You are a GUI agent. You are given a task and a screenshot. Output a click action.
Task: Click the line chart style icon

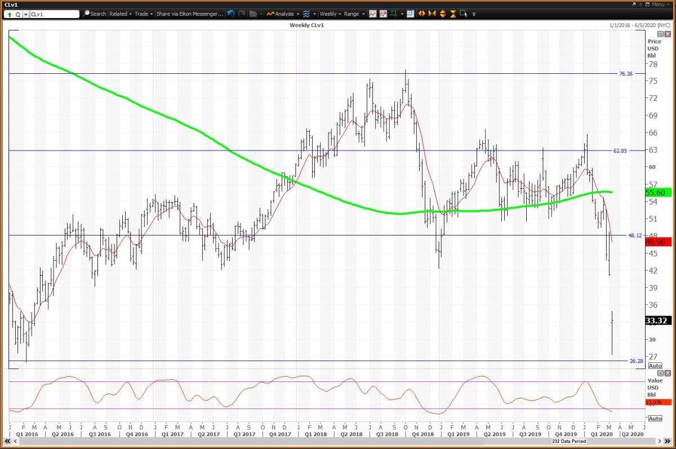pos(373,14)
